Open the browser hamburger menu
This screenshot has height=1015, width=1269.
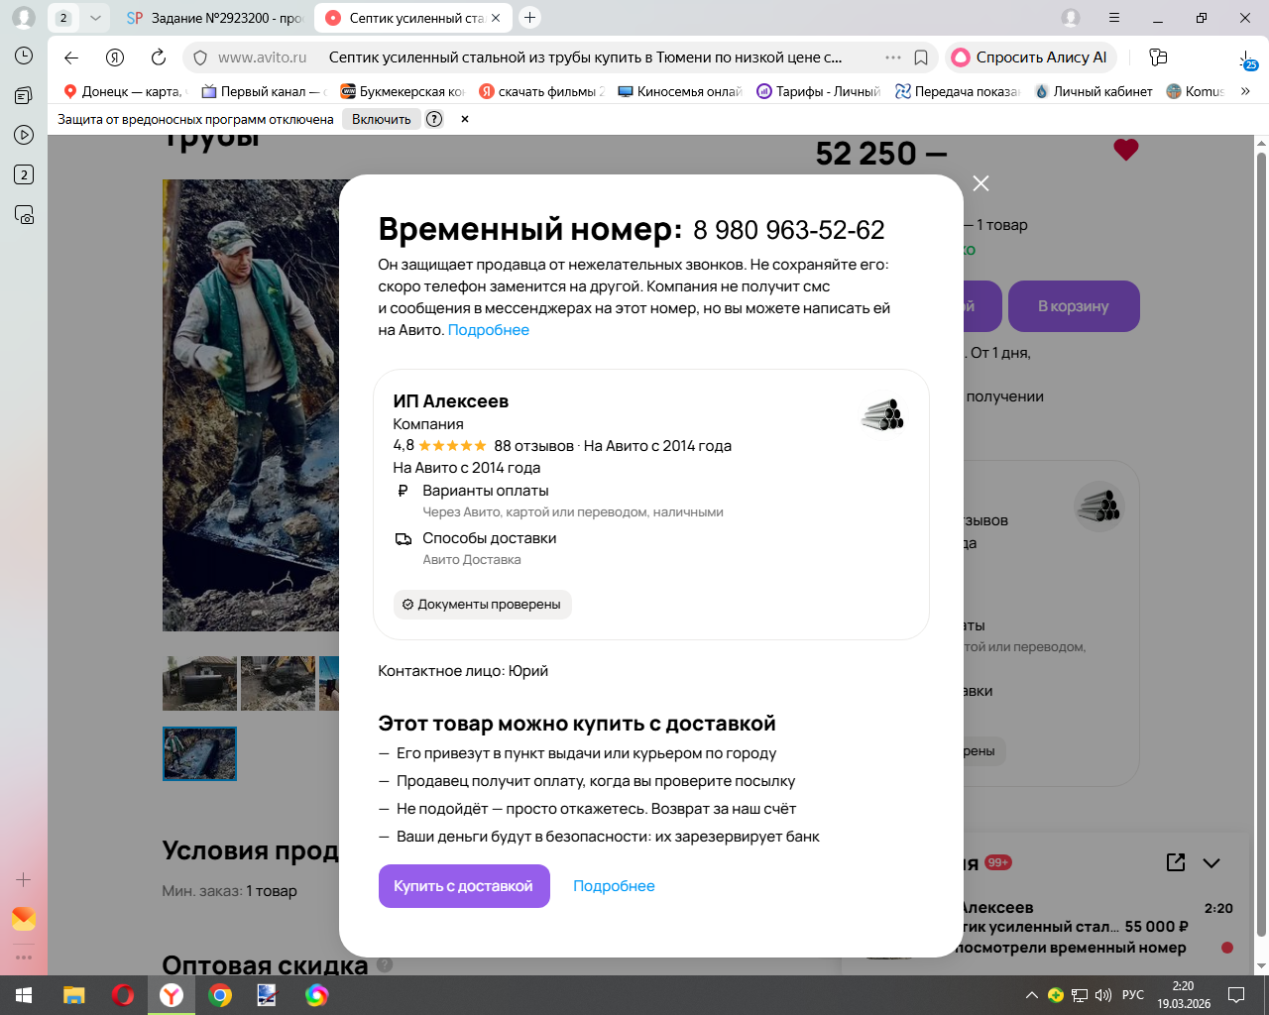[1114, 18]
